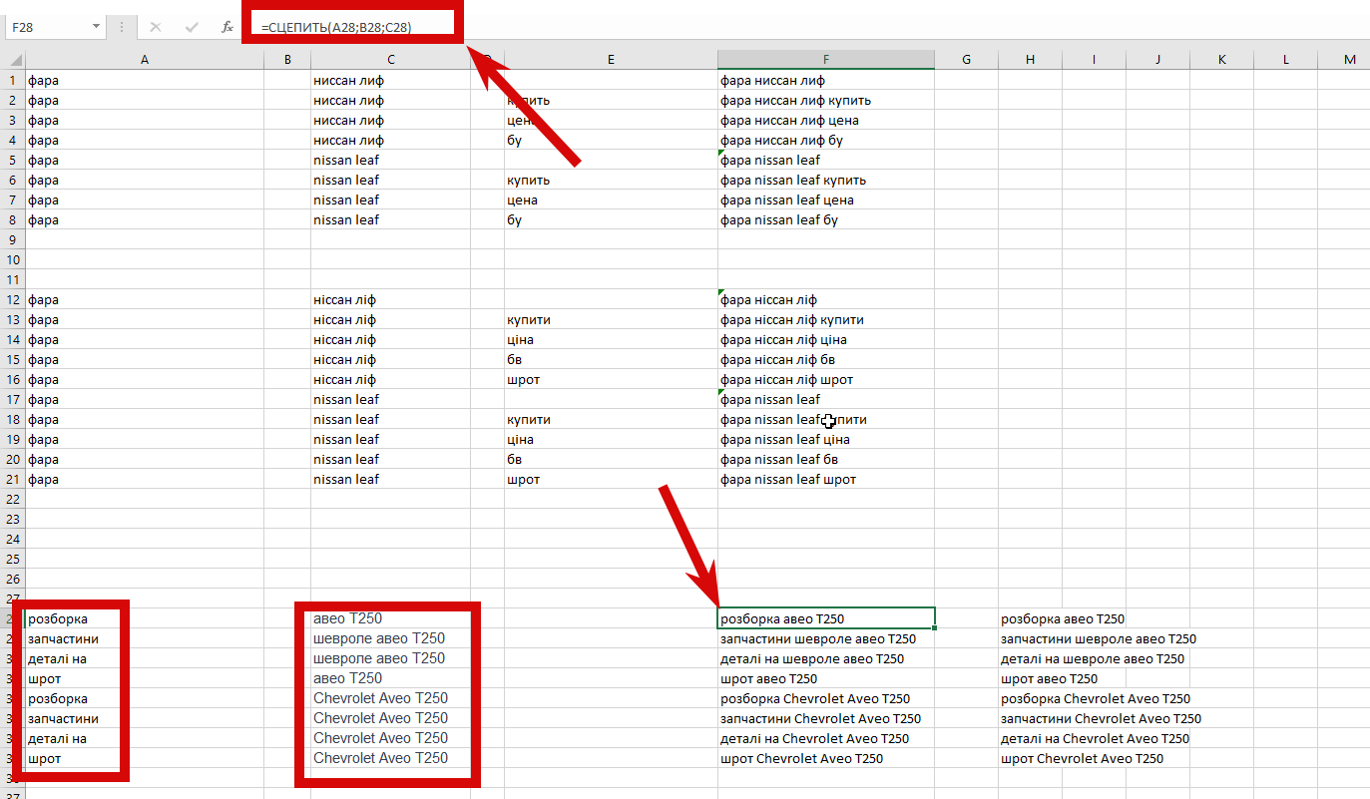Click "шрот авео T250" in column H
Screen dimensions: 1370x799
tap(1047, 678)
